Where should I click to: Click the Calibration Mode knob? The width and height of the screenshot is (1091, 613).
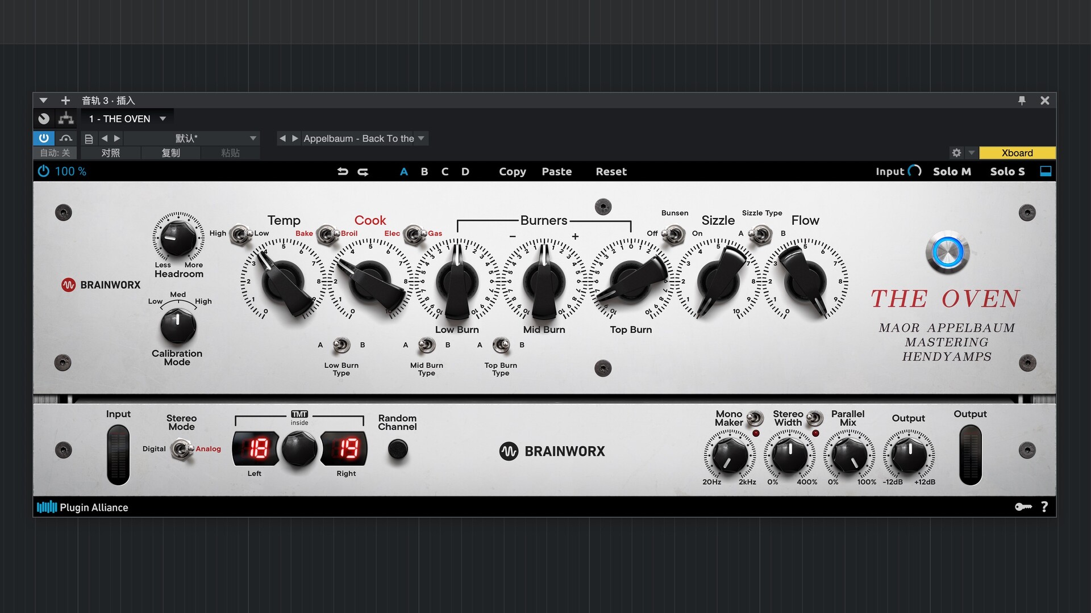pos(178,326)
